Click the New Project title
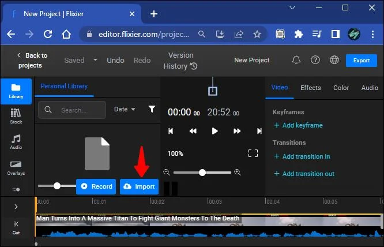Image resolution: width=384 pixels, height=247 pixels. point(252,60)
